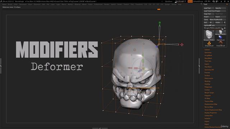This screenshot has width=230, height=129.
Task: Click the right tray divider handle
Action: [199, 66]
